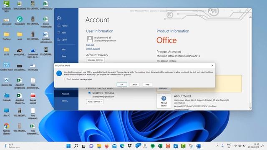The width and height of the screenshot is (267, 150).
Task: Open File Explorer from the taskbar
Action: tap(99, 146)
